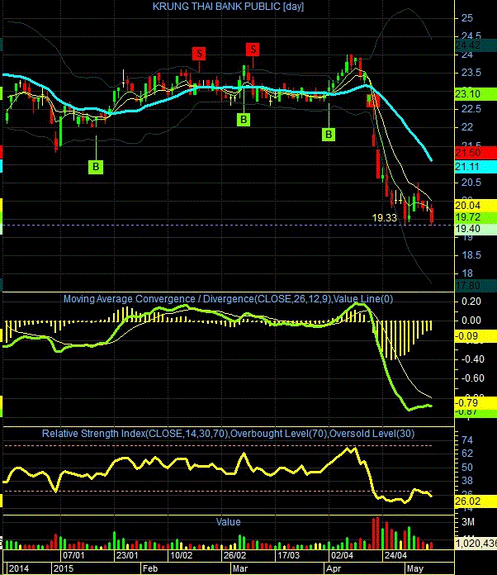
Task: Select the 19.33 low price annotation
Action: pos(385,218)
